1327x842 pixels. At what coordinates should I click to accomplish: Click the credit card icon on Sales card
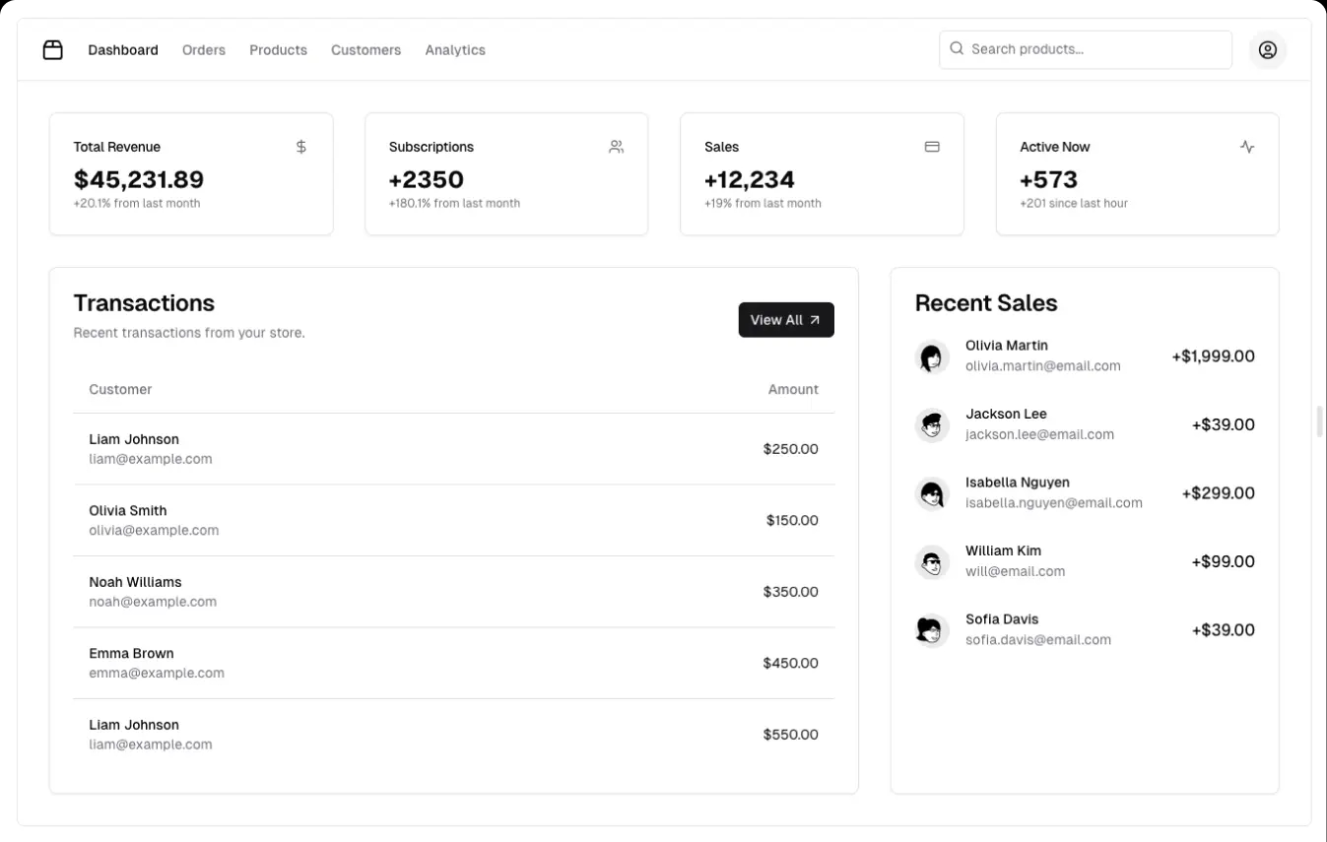pos(932,147)
